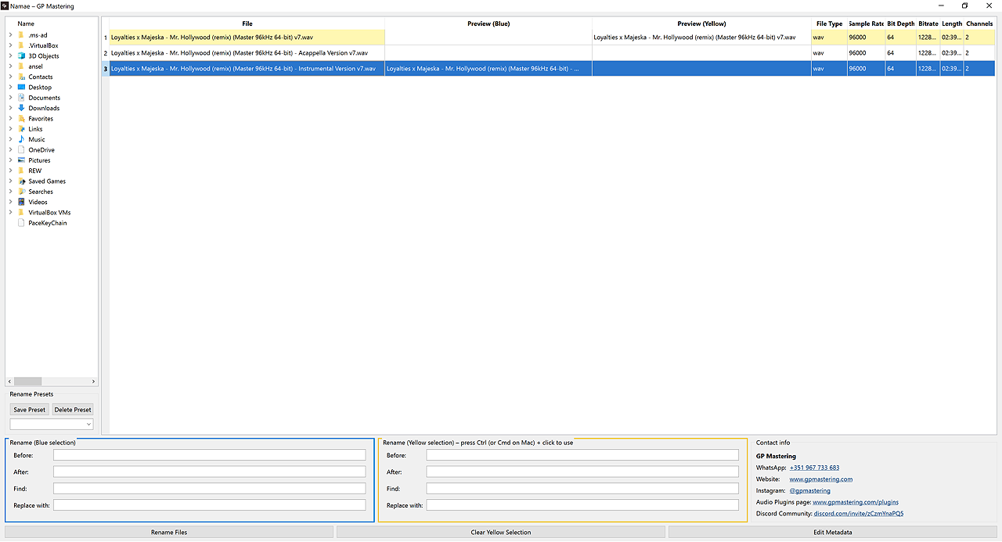Click Save Preset
Screen dimensions: 1002x542
(x=29, y=409)
